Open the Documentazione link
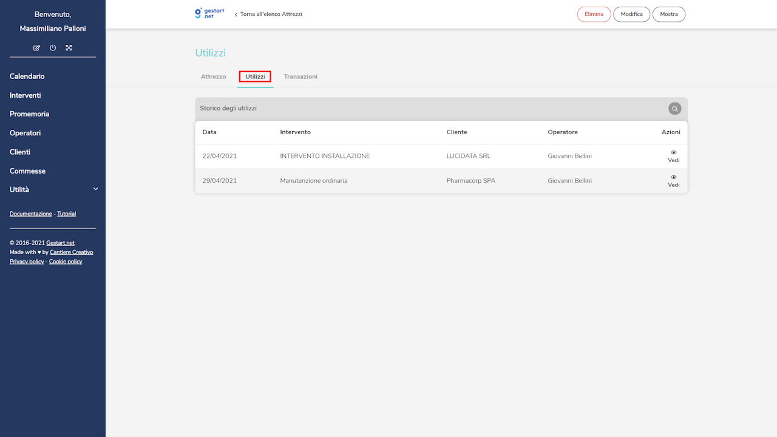Viewport: 777px width, 437px height. (x=31, y=214)
